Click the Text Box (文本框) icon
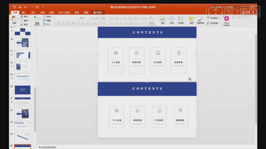The image size is (266, 149). pos(180,18)
